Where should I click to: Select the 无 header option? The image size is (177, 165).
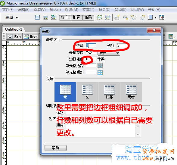coord(65,92)
